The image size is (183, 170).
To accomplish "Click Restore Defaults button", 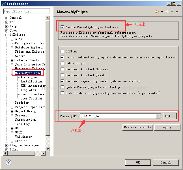I will point(137,127).
